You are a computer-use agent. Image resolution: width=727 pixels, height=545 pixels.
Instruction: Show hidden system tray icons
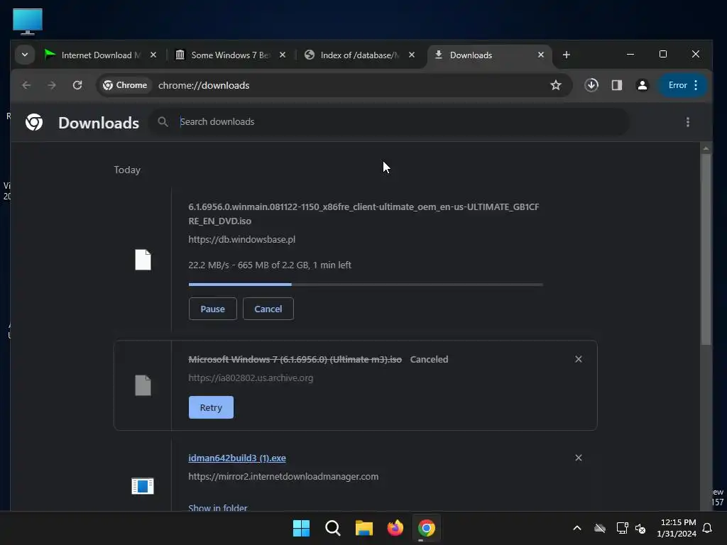click(x=576, y=528)
